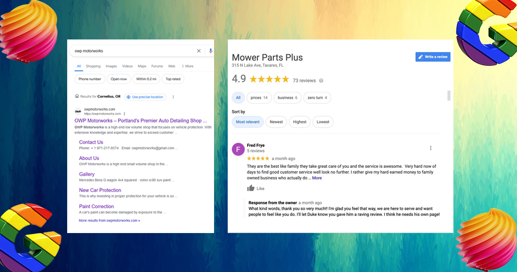Filter reviews by prices 14
Image resolution: width=517 pixels, height=272 pixels.
point(259,98)
